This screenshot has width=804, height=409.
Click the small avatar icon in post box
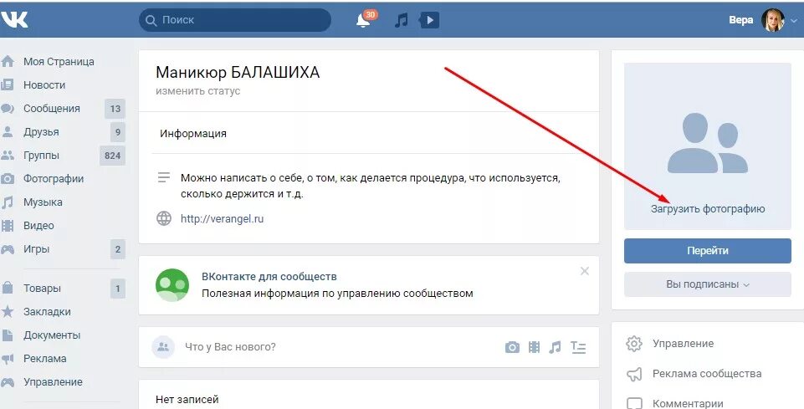click(163, 347)
